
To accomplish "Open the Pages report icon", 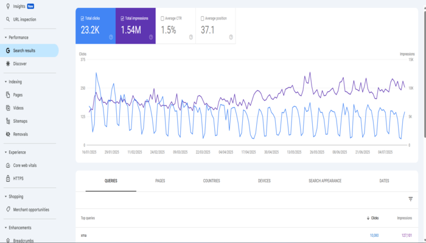I will [x=7, y=95].
